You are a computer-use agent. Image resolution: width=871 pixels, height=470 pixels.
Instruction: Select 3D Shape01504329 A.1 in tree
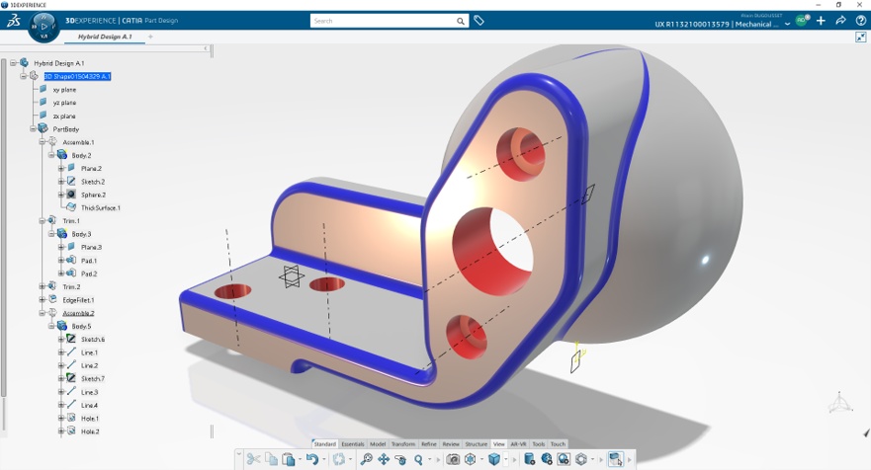pos(77,76)
